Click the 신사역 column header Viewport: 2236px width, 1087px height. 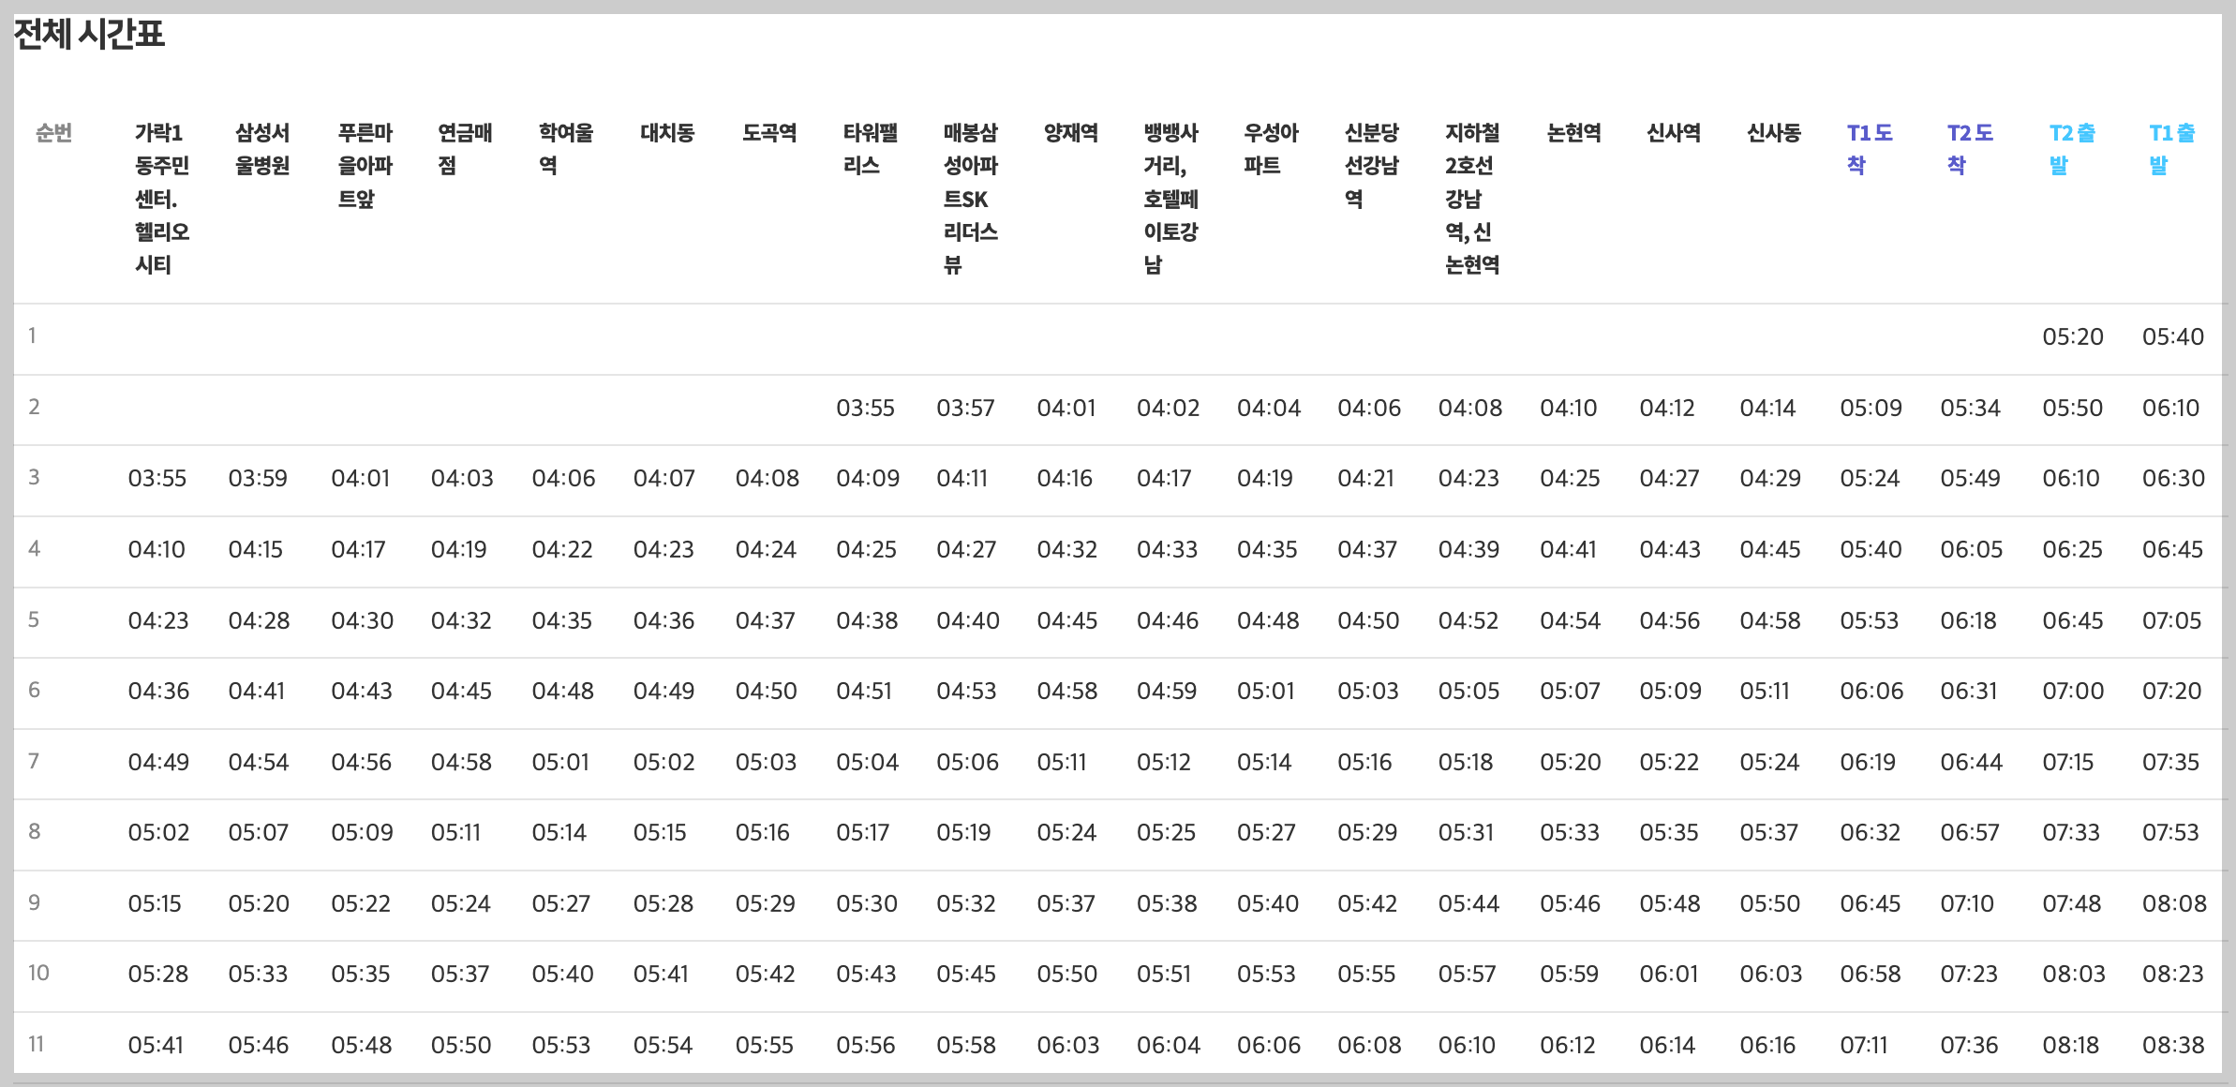click(1673, 133)
